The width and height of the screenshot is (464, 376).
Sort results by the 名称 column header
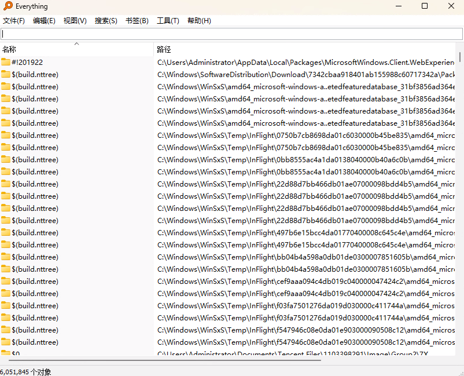pyautogui.click(x=76, y=49)
